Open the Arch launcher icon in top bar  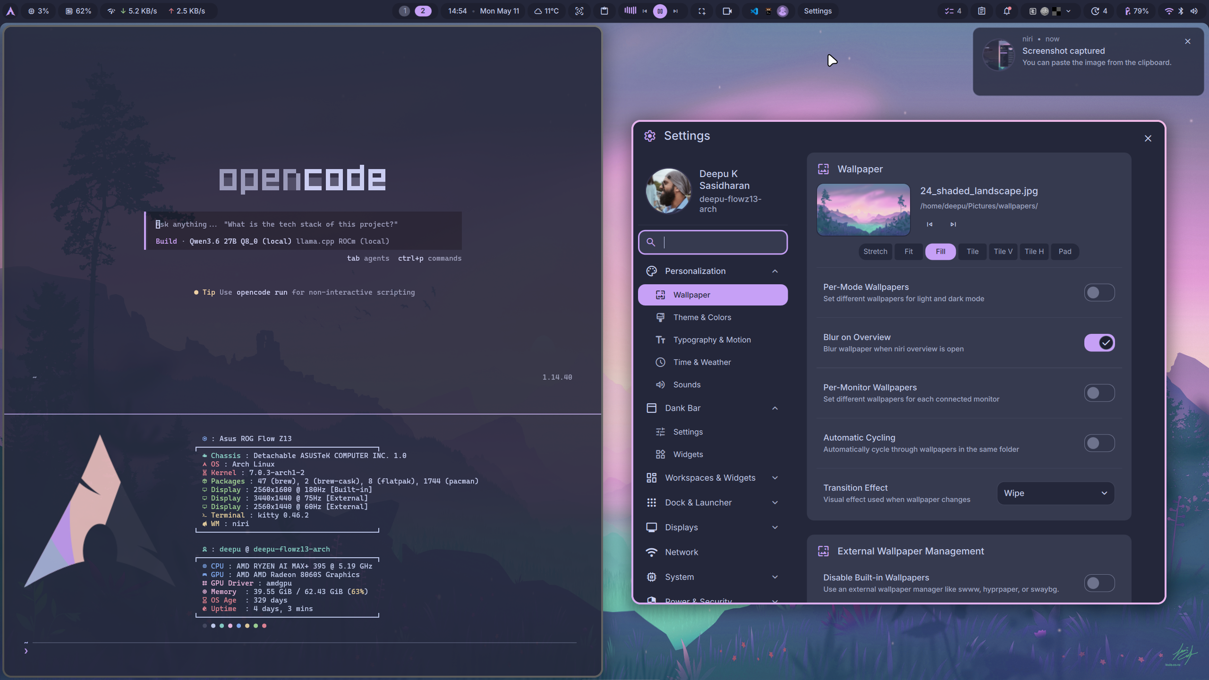(x=10, y=11)
